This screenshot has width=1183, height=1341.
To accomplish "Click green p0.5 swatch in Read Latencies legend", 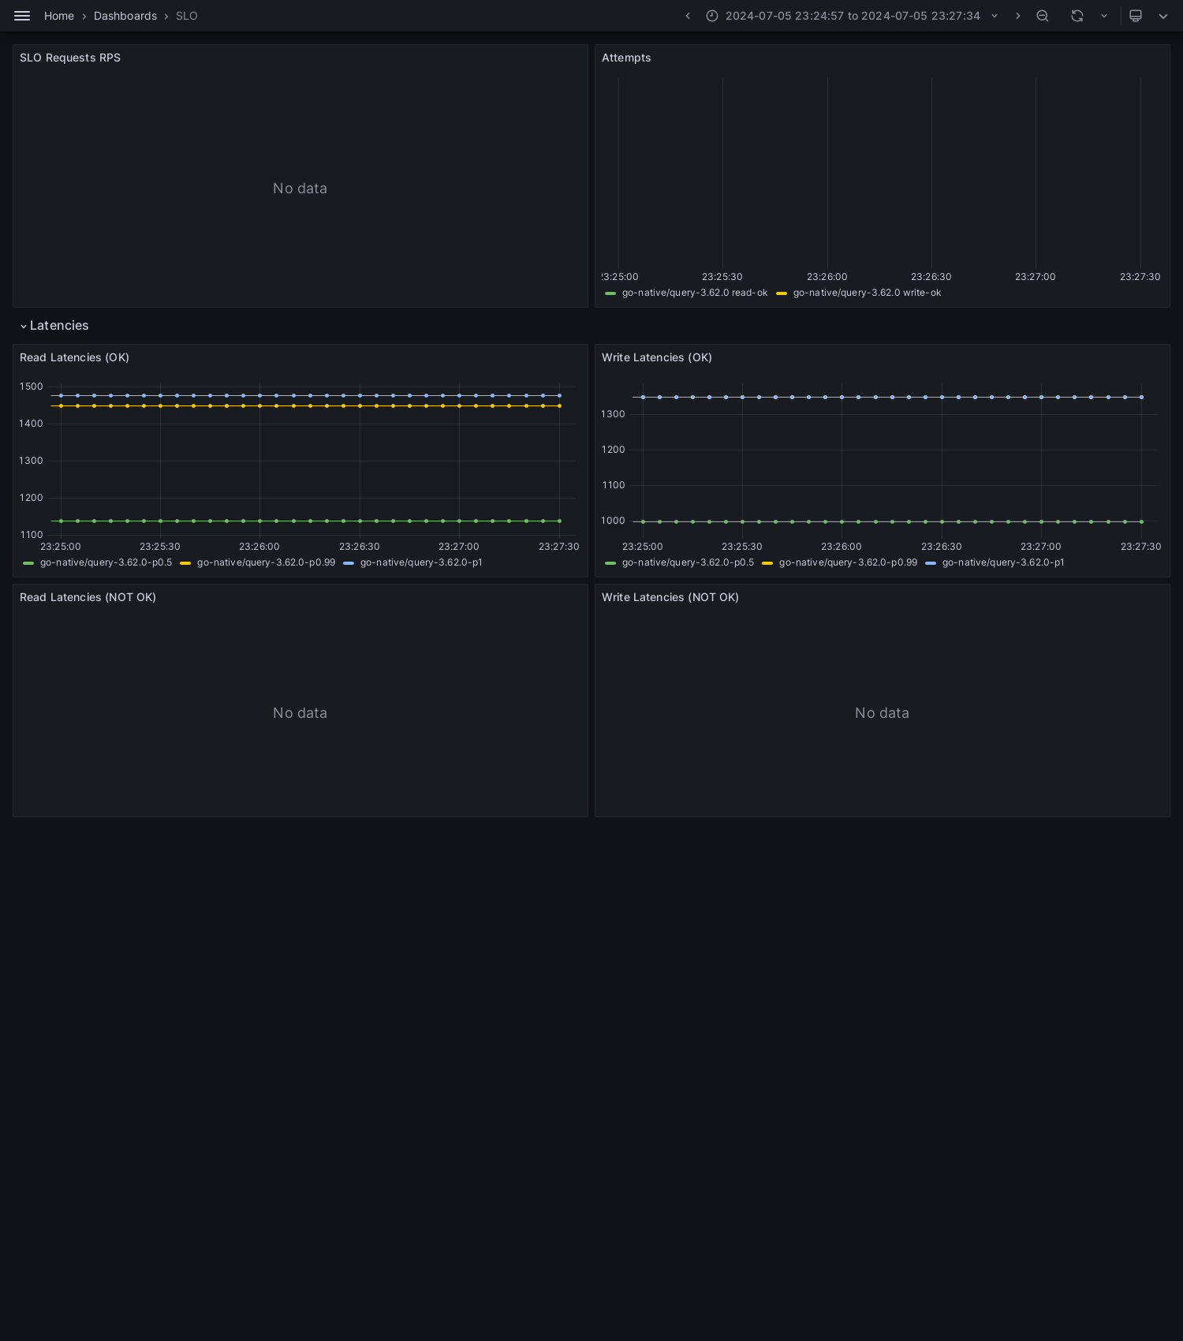I will tap(28, 563).
